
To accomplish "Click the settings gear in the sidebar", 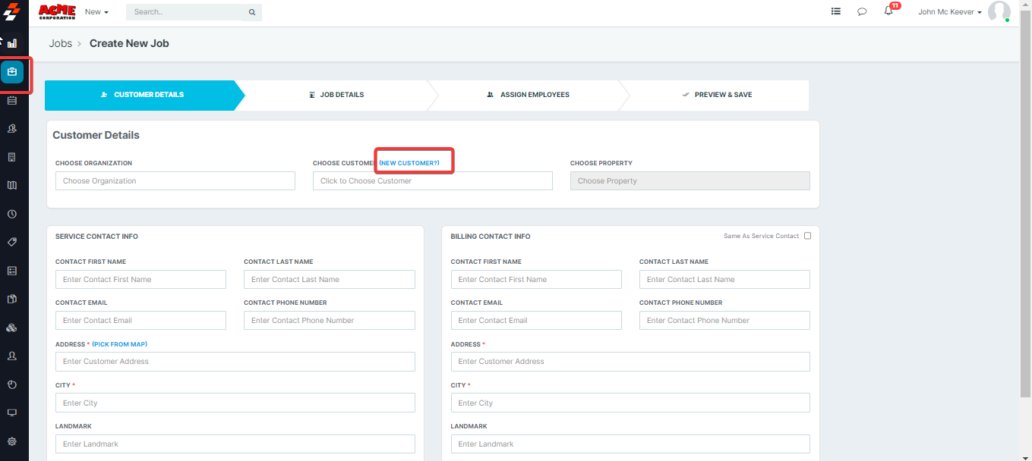I will (x=12, y=441).
